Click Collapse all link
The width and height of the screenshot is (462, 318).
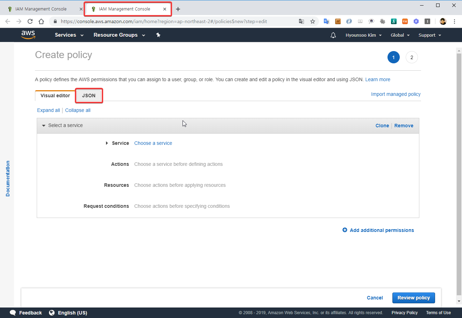pyautogui.click(x=78, y=110)
